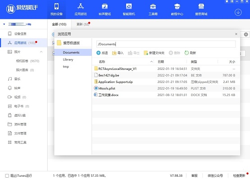Open the 应用游戏 top navigation icon
Screen dimensions: 250x179
81,9
